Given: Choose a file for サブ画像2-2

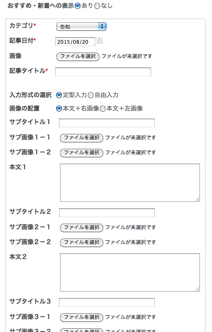Looking at the screenshot, I should (x=81, y=242).
